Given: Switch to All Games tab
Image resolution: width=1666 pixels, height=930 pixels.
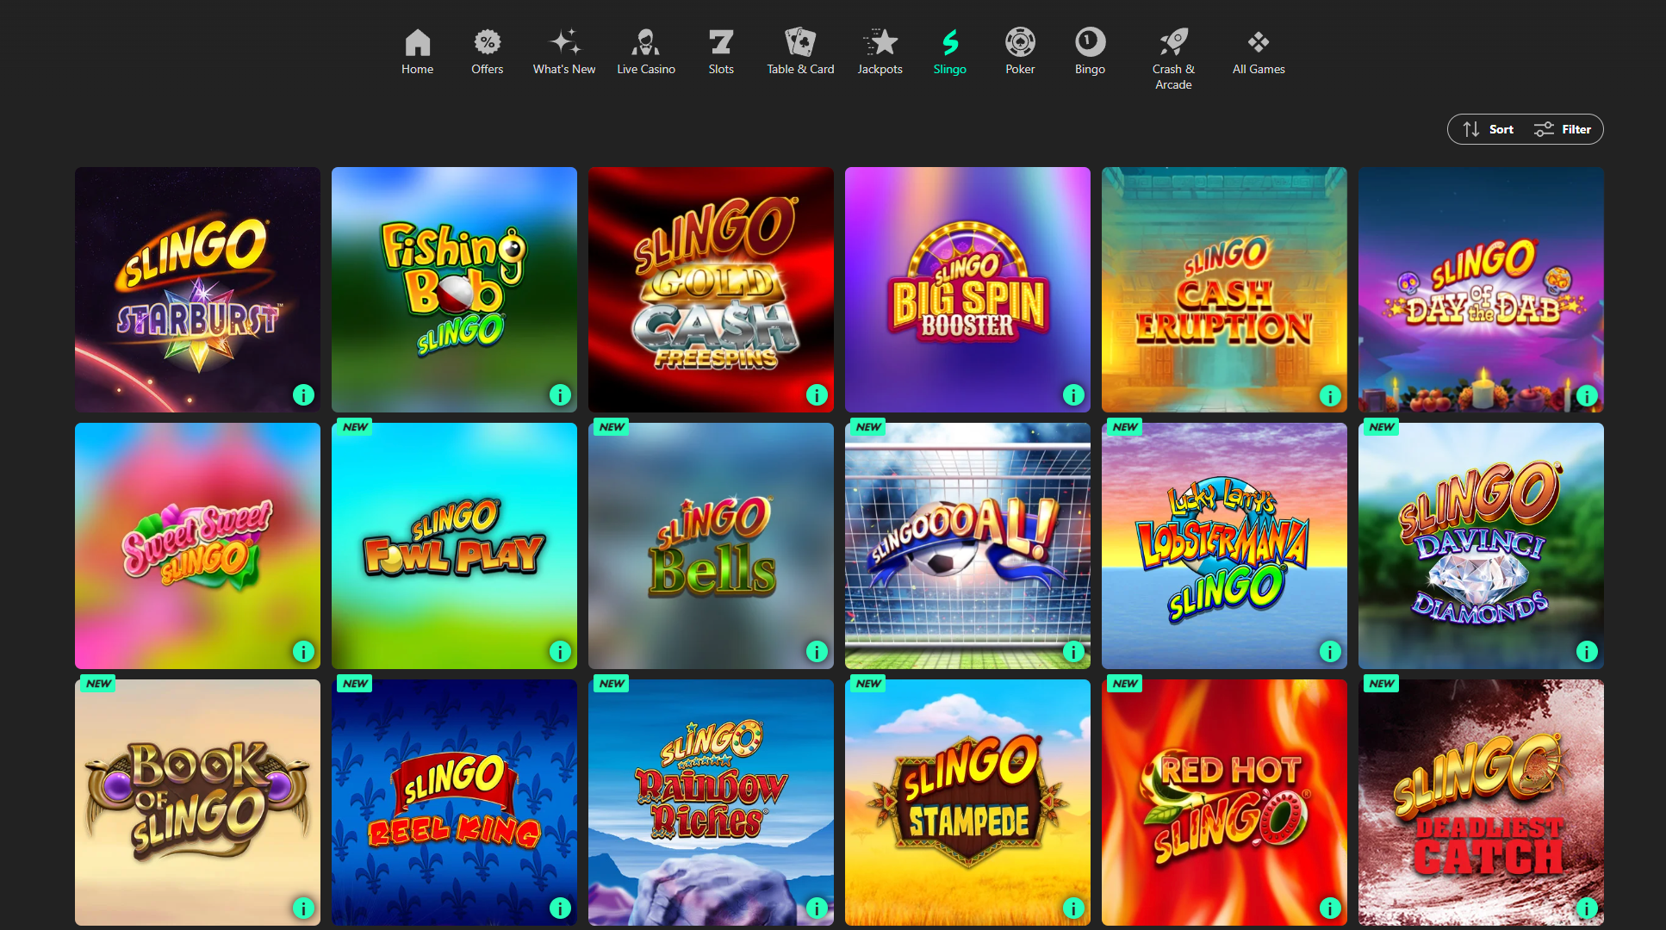Looking at the screenshot, I should tap(1259, 52).
